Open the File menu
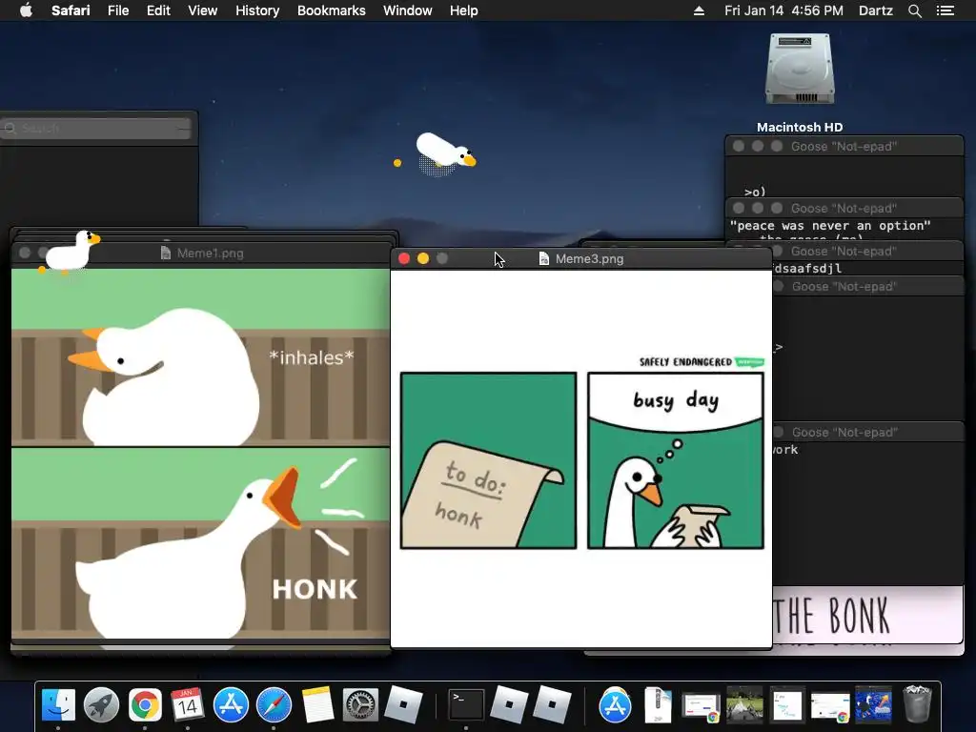The width and height of the screenshot is (976, 732). point(117,10)
